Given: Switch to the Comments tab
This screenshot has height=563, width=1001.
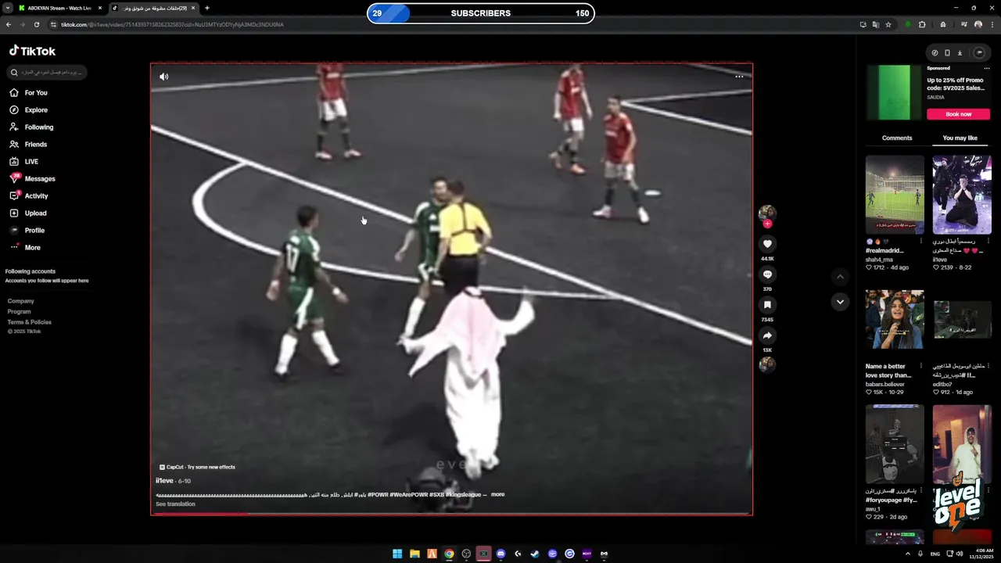Looking at the screenshot, I should (x=897, y=138).
